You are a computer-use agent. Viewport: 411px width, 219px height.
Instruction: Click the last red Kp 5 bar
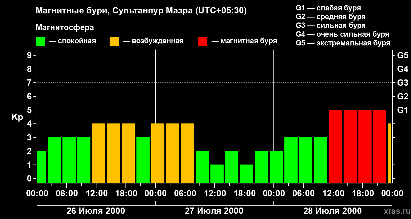380,146
